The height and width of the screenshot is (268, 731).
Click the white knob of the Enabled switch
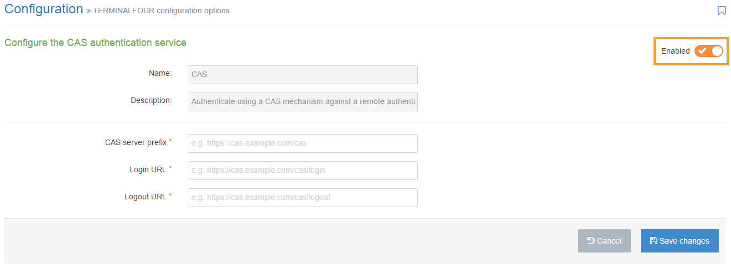pyautogui.click(x=717, y=51)
